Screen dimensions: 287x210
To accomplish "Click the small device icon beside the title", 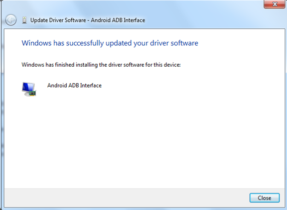I will [24, 20].
